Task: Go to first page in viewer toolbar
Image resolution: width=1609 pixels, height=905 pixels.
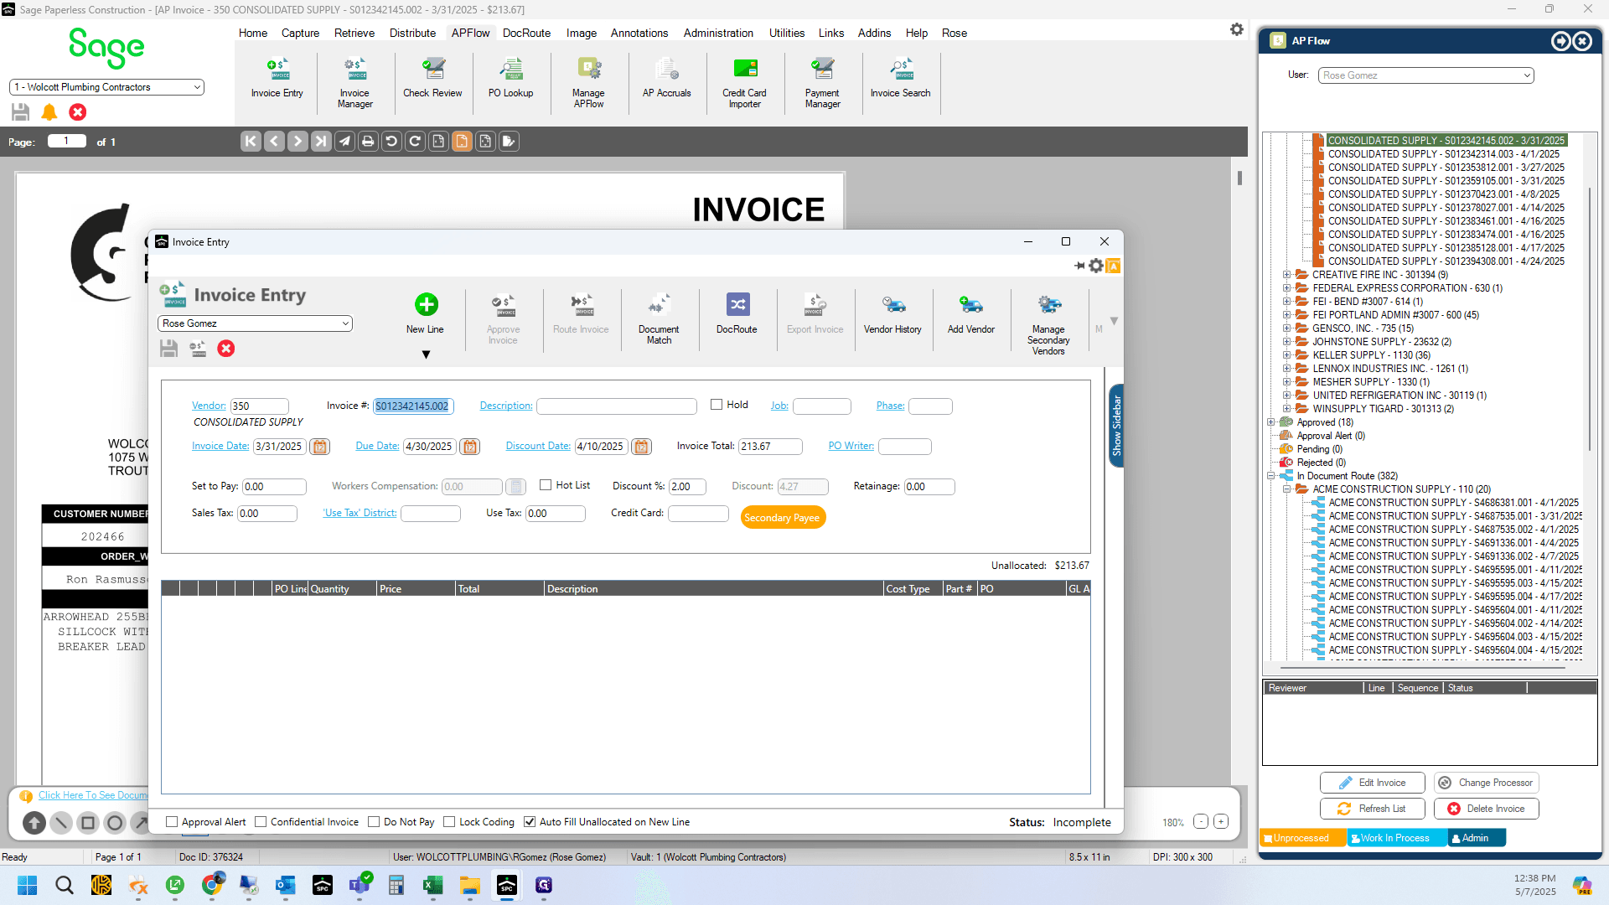Action: (x=251, y=142)
